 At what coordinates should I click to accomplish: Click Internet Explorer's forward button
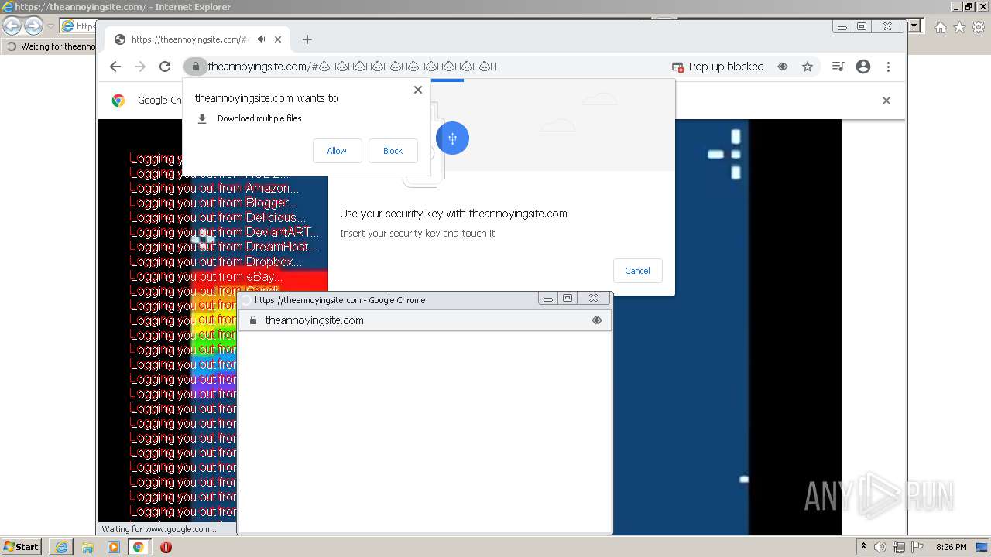33,26
